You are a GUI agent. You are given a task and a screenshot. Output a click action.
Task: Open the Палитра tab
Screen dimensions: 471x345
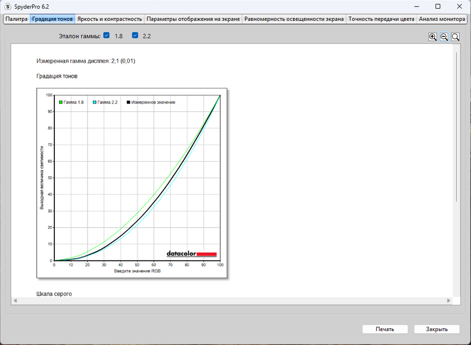(x=16, y=19)
